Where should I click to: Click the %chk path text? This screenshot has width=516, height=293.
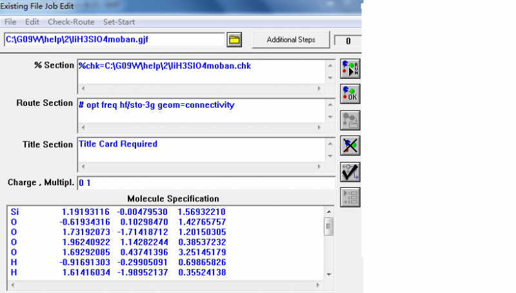click(x=164, y=66)
